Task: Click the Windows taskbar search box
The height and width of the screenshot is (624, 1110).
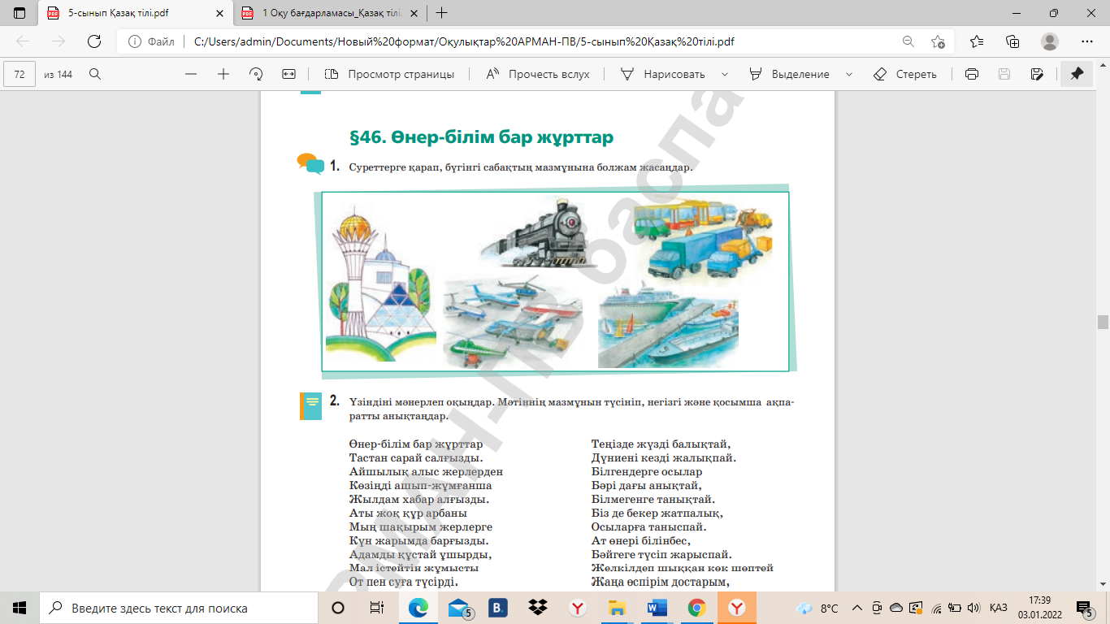Action: coord(179,608)
